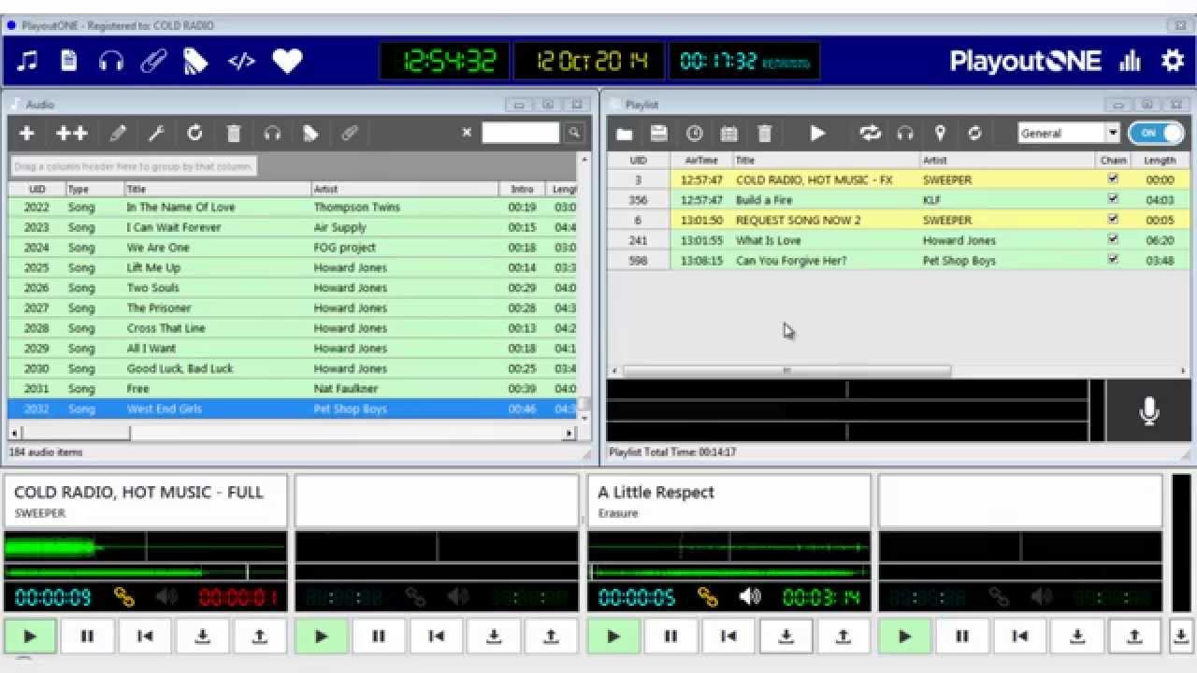
Task: Click the tag icon in top blue bar
Action: coord(195,62)
